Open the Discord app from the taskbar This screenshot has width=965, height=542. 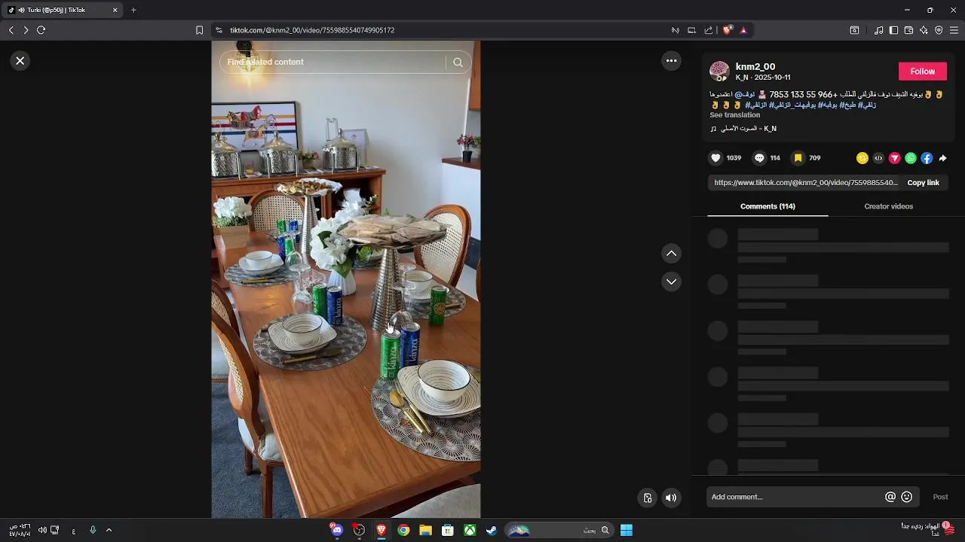click(336, 530)
